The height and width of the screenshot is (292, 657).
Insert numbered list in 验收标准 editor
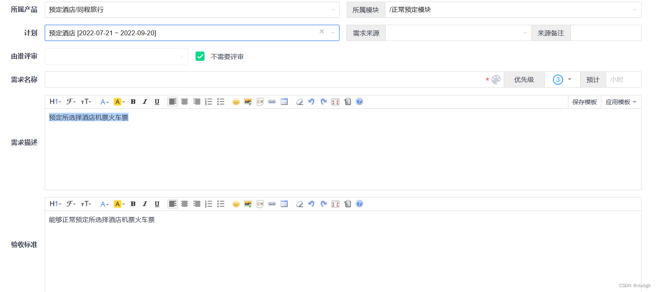click(209, 204)
